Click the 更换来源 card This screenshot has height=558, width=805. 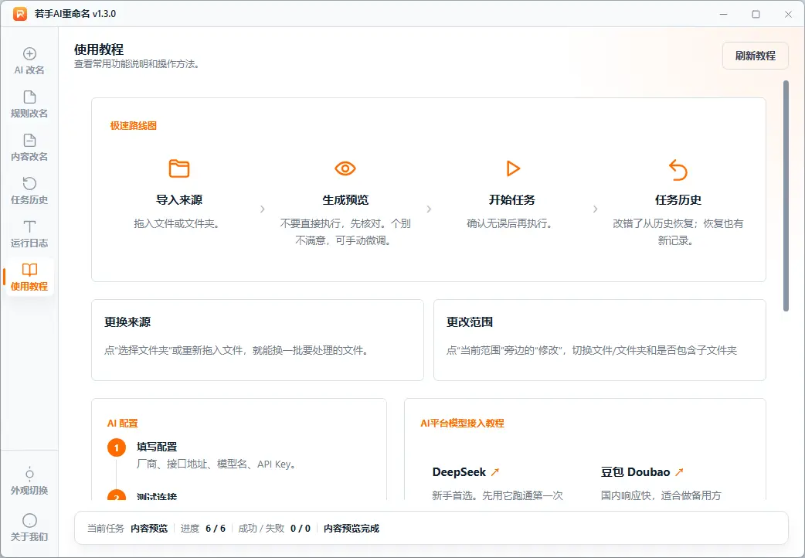point(258,340)
